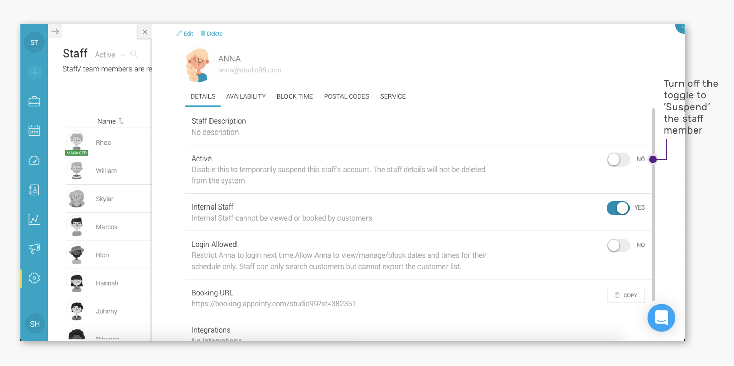Viewport: 734px width, 366px height.
Task: Switch to the Block Time tab
Action: (295, 96)
